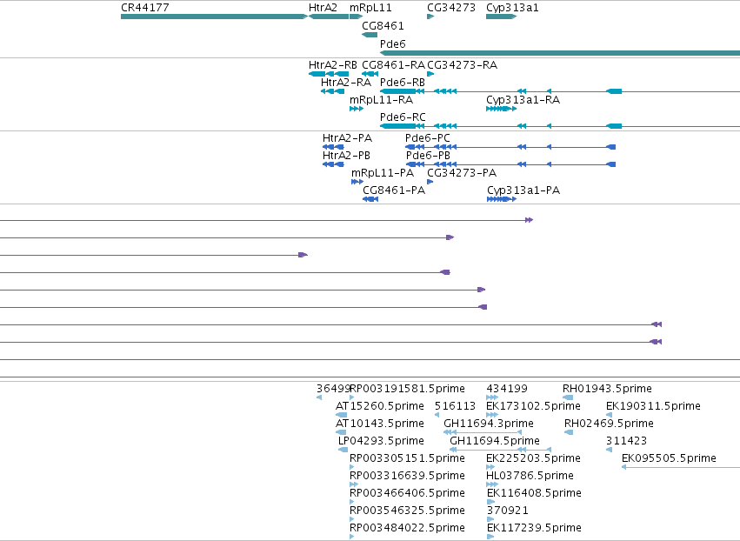Click the mRpL11 gene label
The width and height of the screenshot is (740, 541).
[x=370, y=8]
